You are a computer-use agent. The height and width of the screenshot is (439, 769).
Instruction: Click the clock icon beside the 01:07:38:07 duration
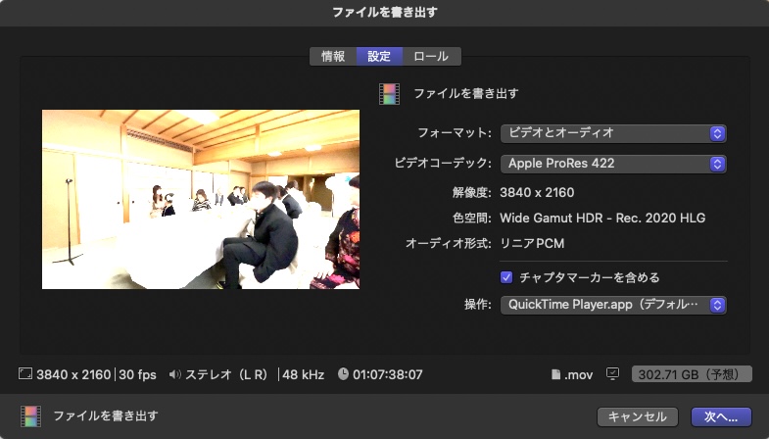pos(343,374)
